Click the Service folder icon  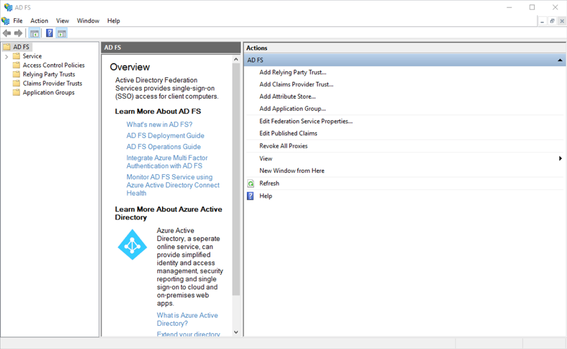tap(16, 56)
